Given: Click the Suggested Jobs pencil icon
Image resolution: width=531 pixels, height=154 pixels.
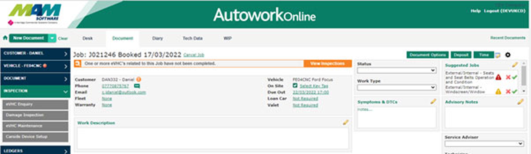Looking at the screenshot, I should point(515,65).
